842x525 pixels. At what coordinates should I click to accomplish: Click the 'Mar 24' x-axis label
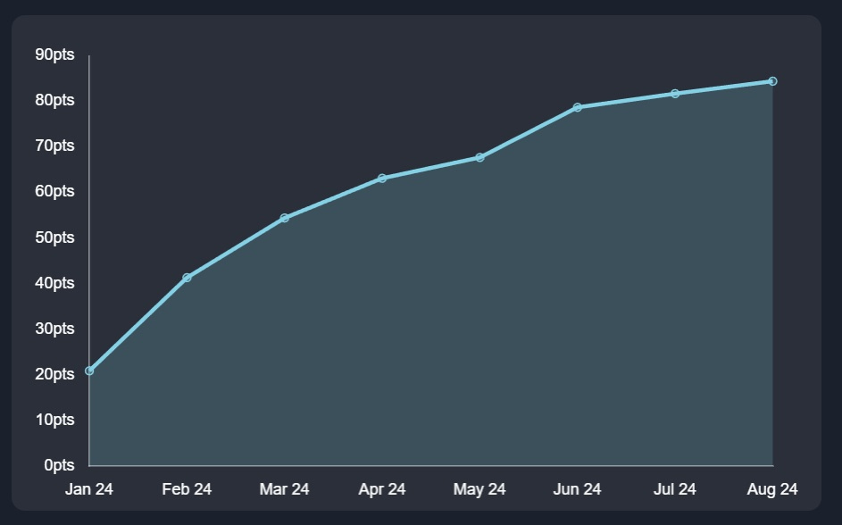(285, 489)
